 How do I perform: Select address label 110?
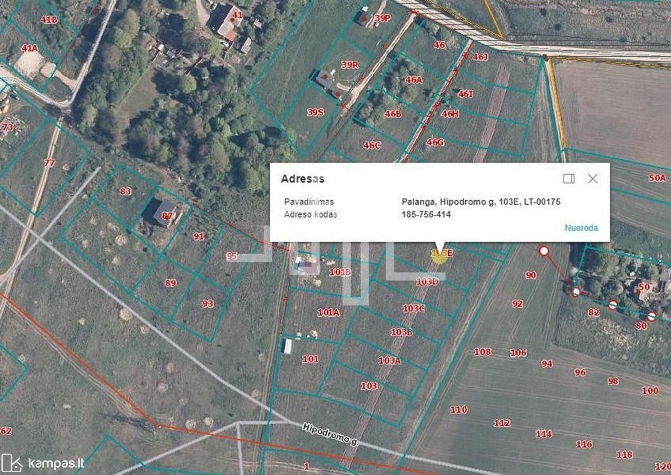[458, 410]
